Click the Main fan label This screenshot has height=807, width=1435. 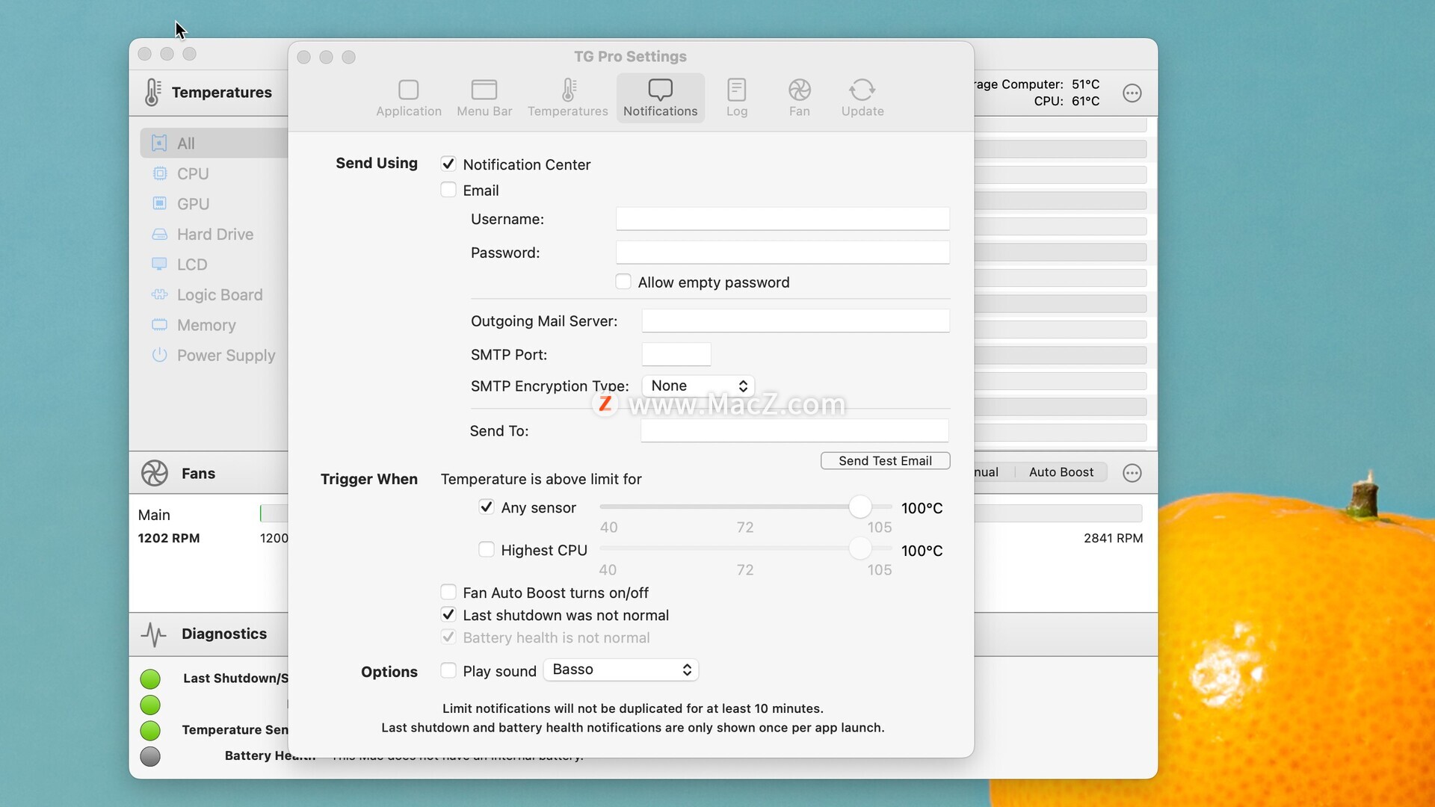[154, 515]
